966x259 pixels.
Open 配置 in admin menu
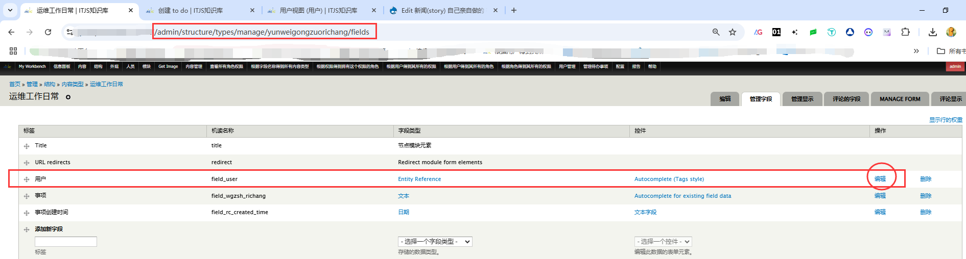pyautogui.click(x=620, y=66)
